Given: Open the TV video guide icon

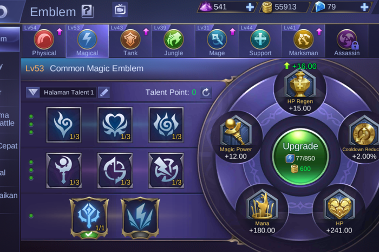Looking at the screenshot, I should point(120,10).
